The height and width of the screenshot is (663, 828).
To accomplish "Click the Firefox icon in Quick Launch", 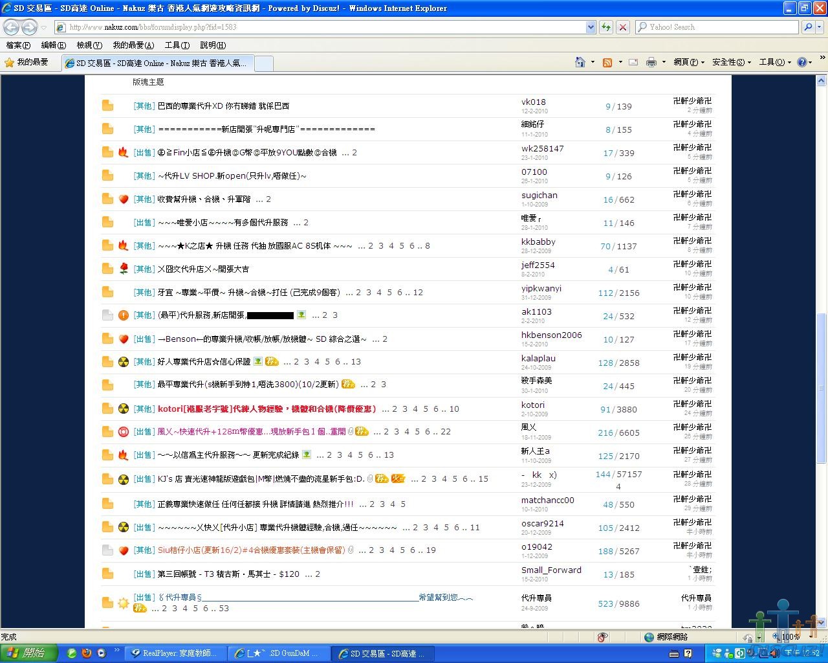I will [86, 653].
